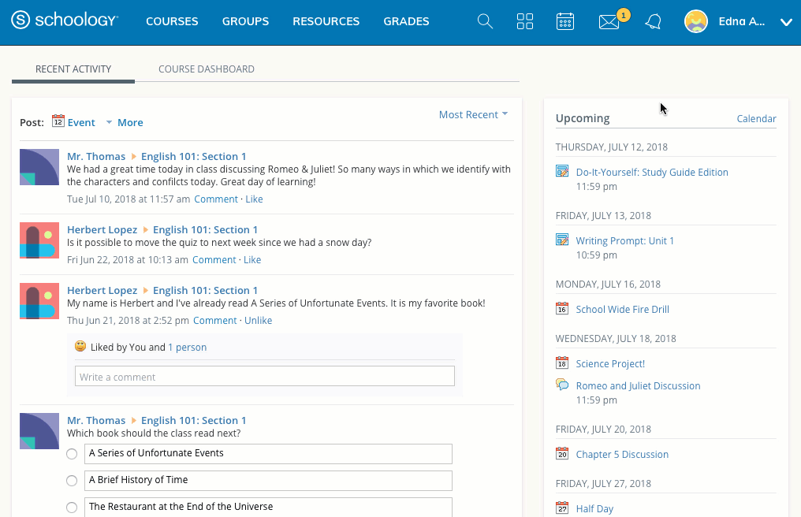
Task: Select 'A Brief History of Time' radio option
Action: coord(72,481)
